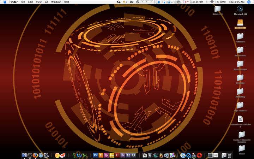The height and width of the screenshot is (159, 254).
Task: Launch Photoshop from the Dock
Action: tap(95, 155)
